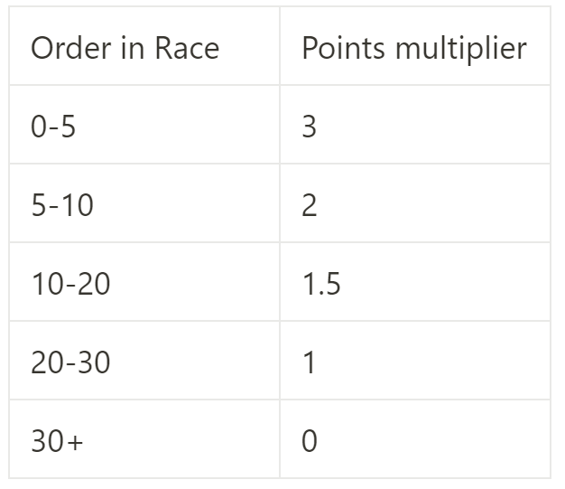Viewport: 565px width, 489px height.
Task: Click the multiplier value 3
Action: 310,127
